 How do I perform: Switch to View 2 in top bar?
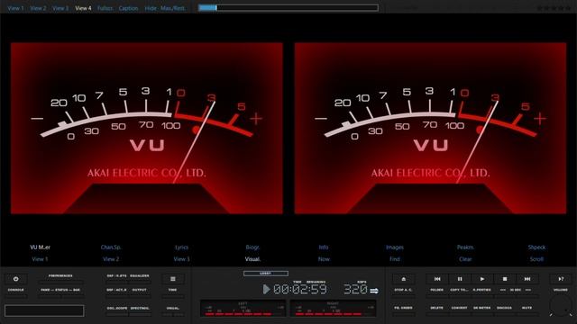38,8
